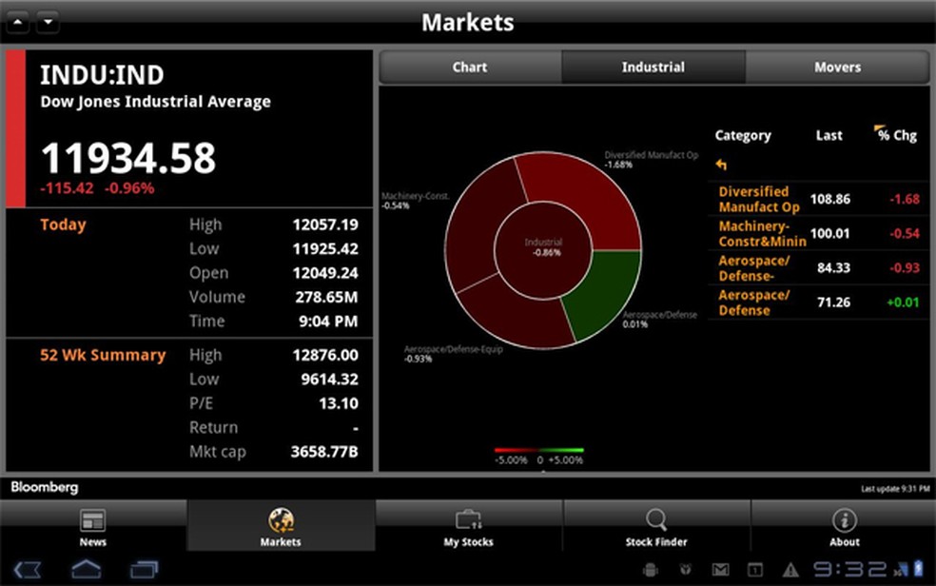Sort by the Last column header

click(x=829, y=135)
